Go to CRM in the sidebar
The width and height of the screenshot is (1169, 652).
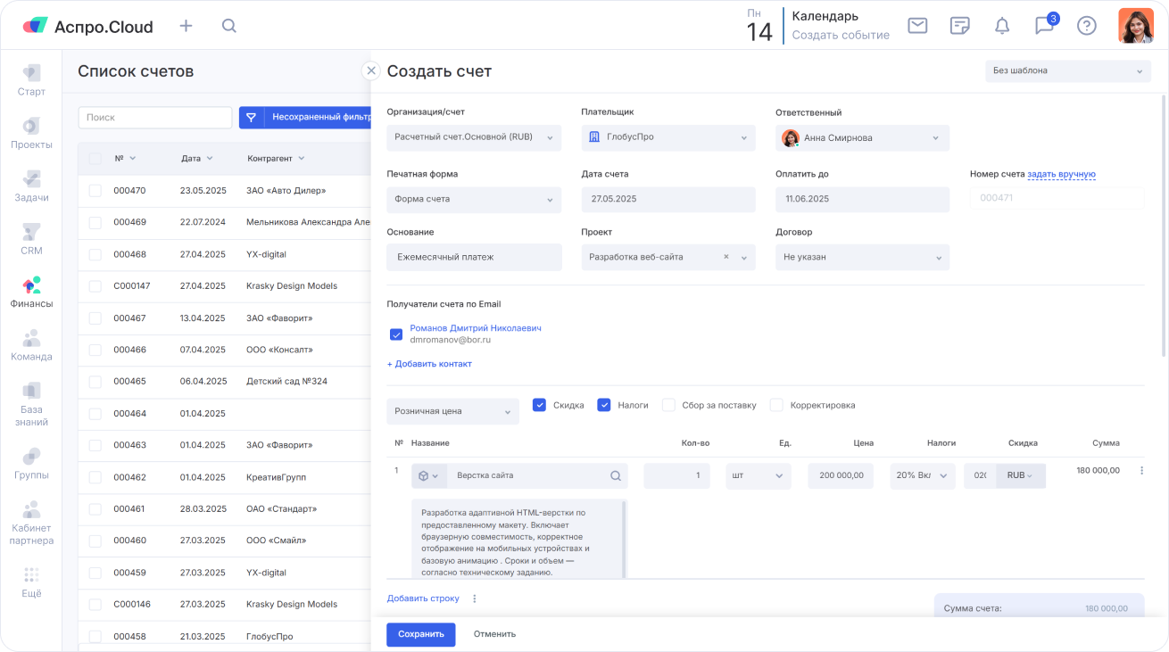coord(31,239)
